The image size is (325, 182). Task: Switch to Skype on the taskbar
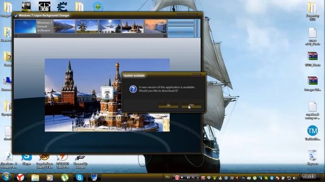(x=79, y=177)
